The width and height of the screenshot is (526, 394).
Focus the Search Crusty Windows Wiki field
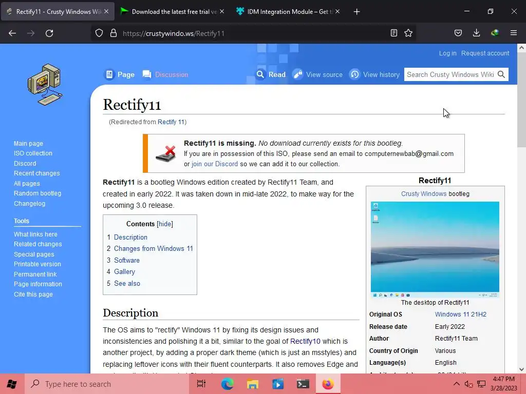click(x=450, y=74)
